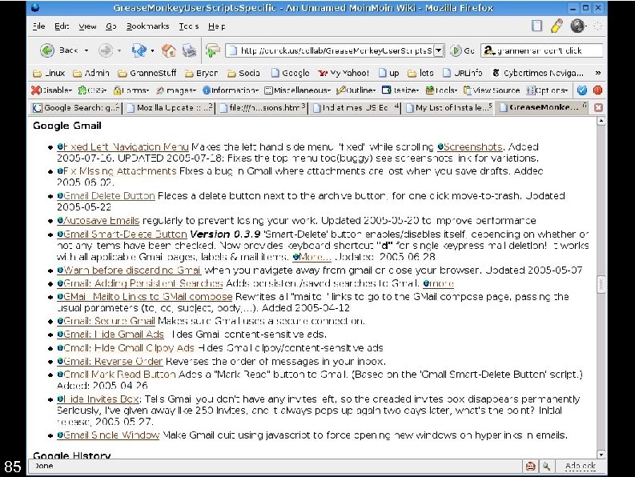Open the 'up' bookmark
The image size is (635, 477).
click(x=389, y=73)
